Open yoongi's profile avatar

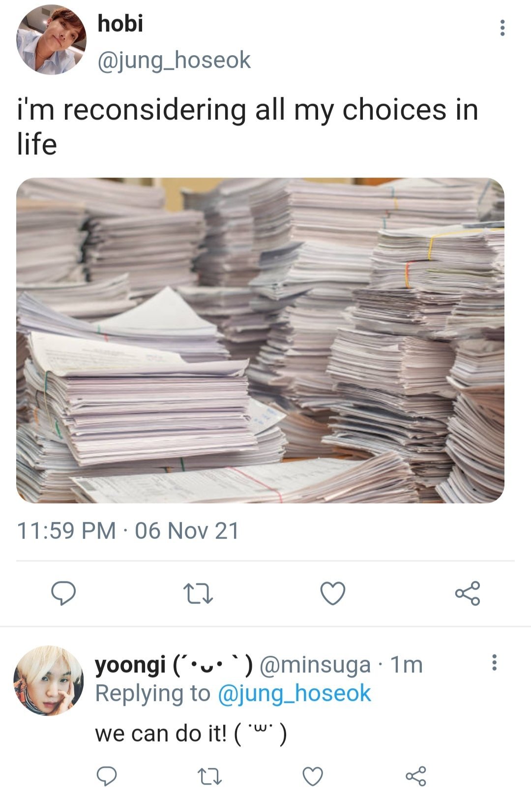48,681
